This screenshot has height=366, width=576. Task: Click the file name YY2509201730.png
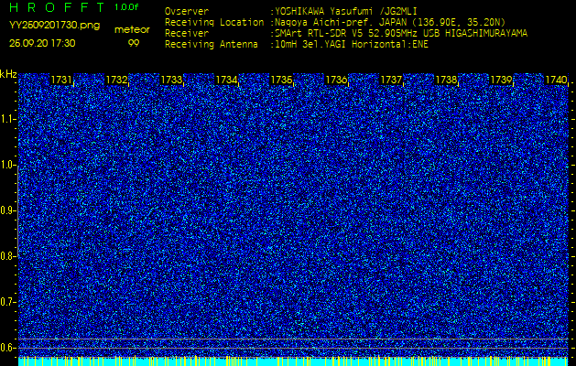54,26
